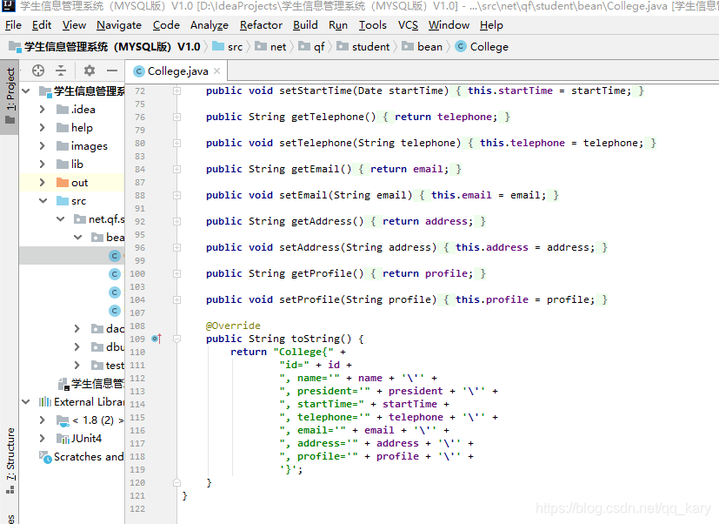
Task: Hide the Project panel with minus icon
Action: coord(112,71)
